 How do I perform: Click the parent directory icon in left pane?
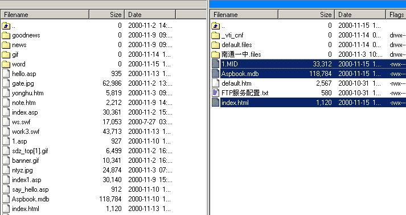tap(6, 26)
